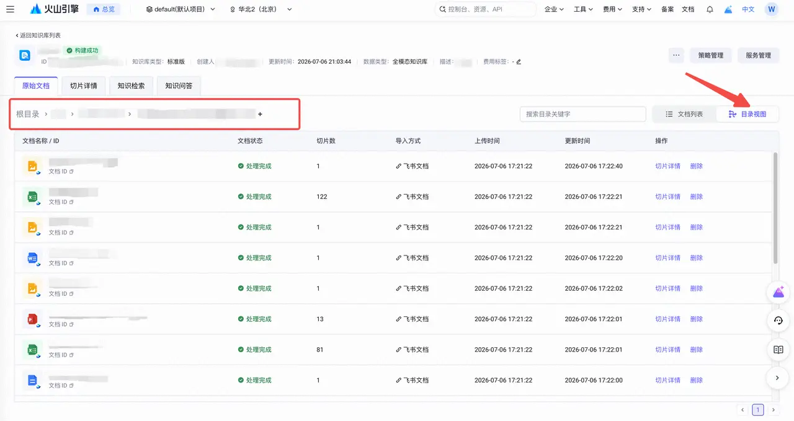The width and height of the screenshot is (794, 421).
Task: Open the 费用 dropdown
Action: pos(613,9)
